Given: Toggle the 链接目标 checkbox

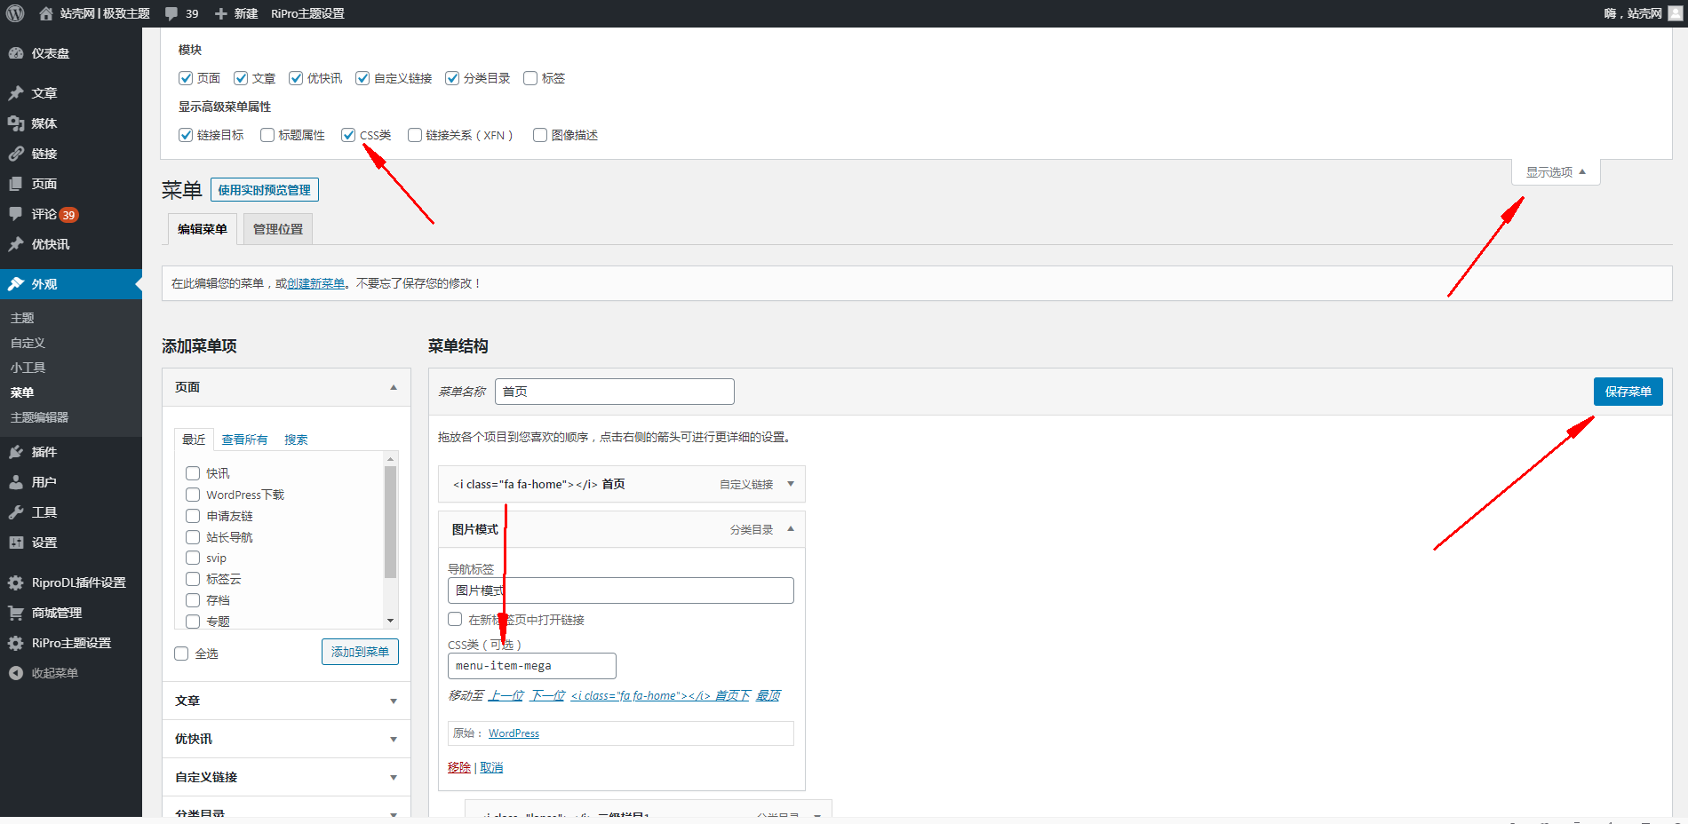Looking at the screenshot, I should pos(186,135).
